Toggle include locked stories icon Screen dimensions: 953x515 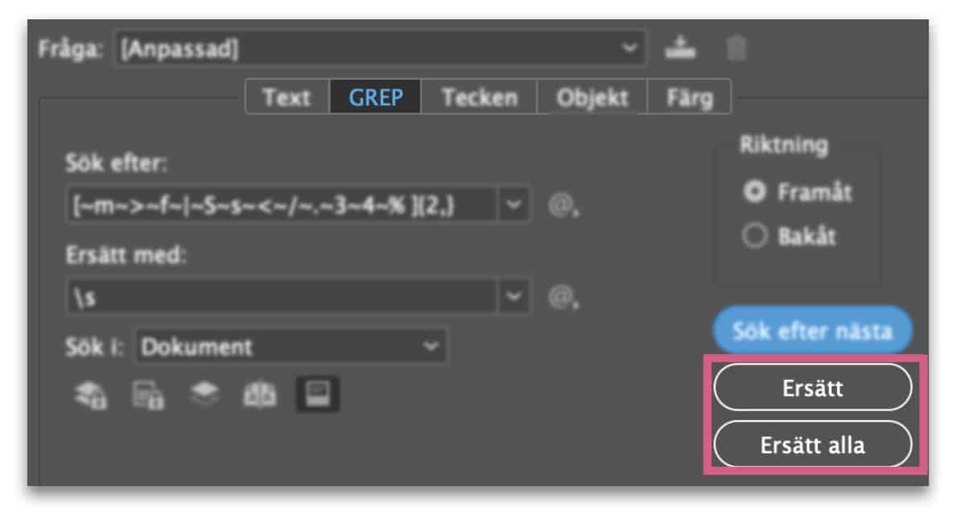coord(147,395)
